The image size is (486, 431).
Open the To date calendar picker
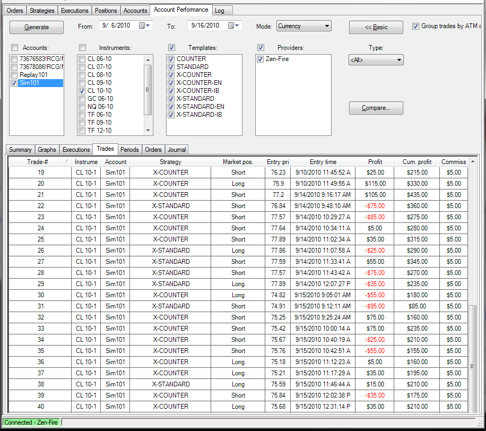click(x=233, y=26)
